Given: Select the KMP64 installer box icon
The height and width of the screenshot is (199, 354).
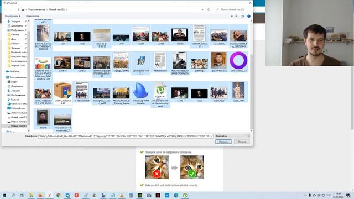Looking at the screenshot, I should (x=63, y=93).
